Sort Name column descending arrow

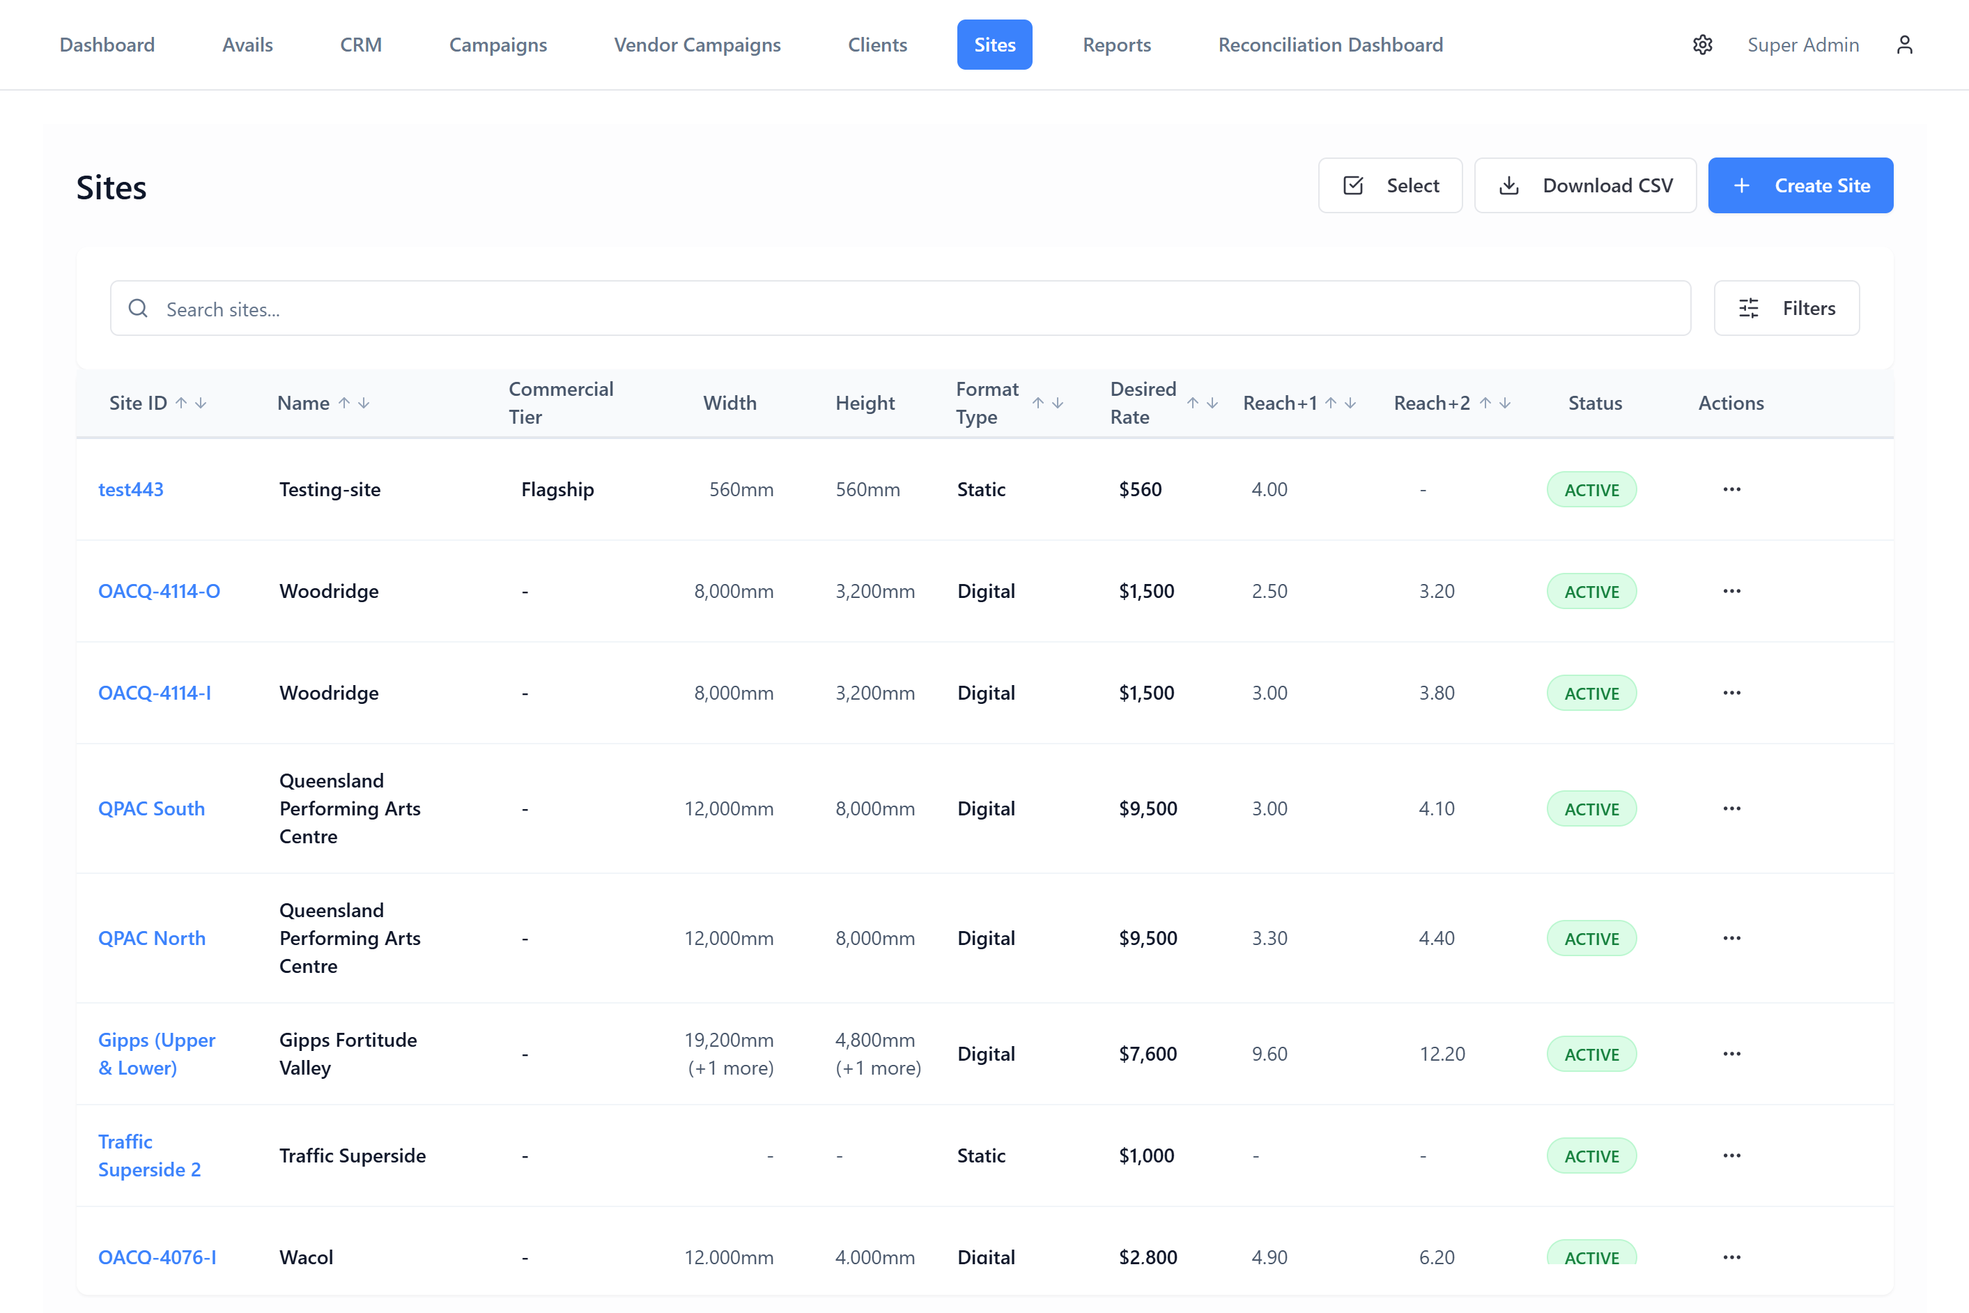point(364,403)
